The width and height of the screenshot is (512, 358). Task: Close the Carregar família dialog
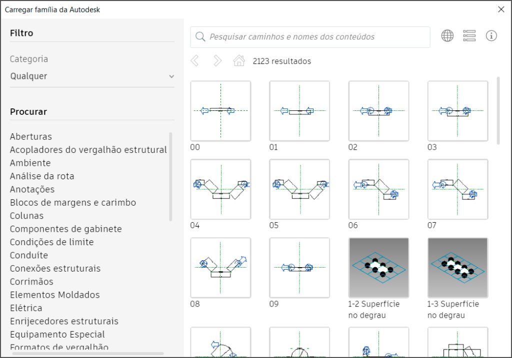501,9
